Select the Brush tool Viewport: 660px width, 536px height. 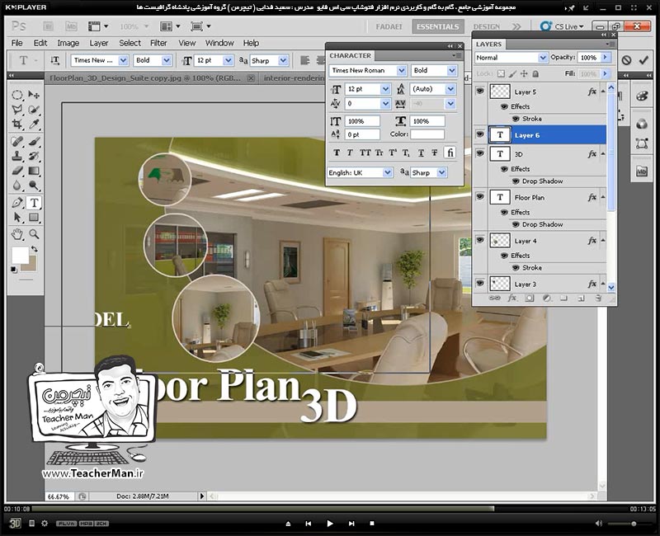tap(34, 141)
